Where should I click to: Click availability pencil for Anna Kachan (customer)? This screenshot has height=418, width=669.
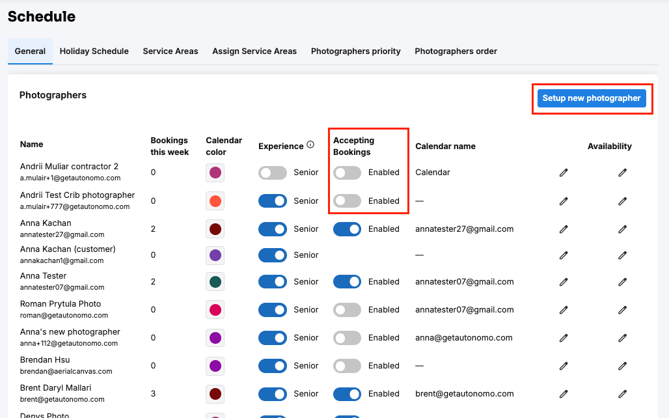[623, 255]
